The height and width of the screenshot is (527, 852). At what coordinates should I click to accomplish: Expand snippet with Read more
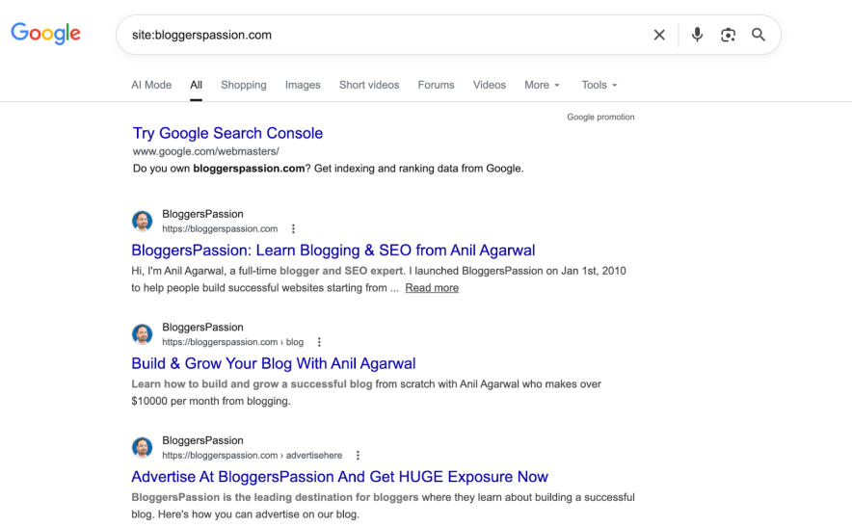click(x=432, y=288)
